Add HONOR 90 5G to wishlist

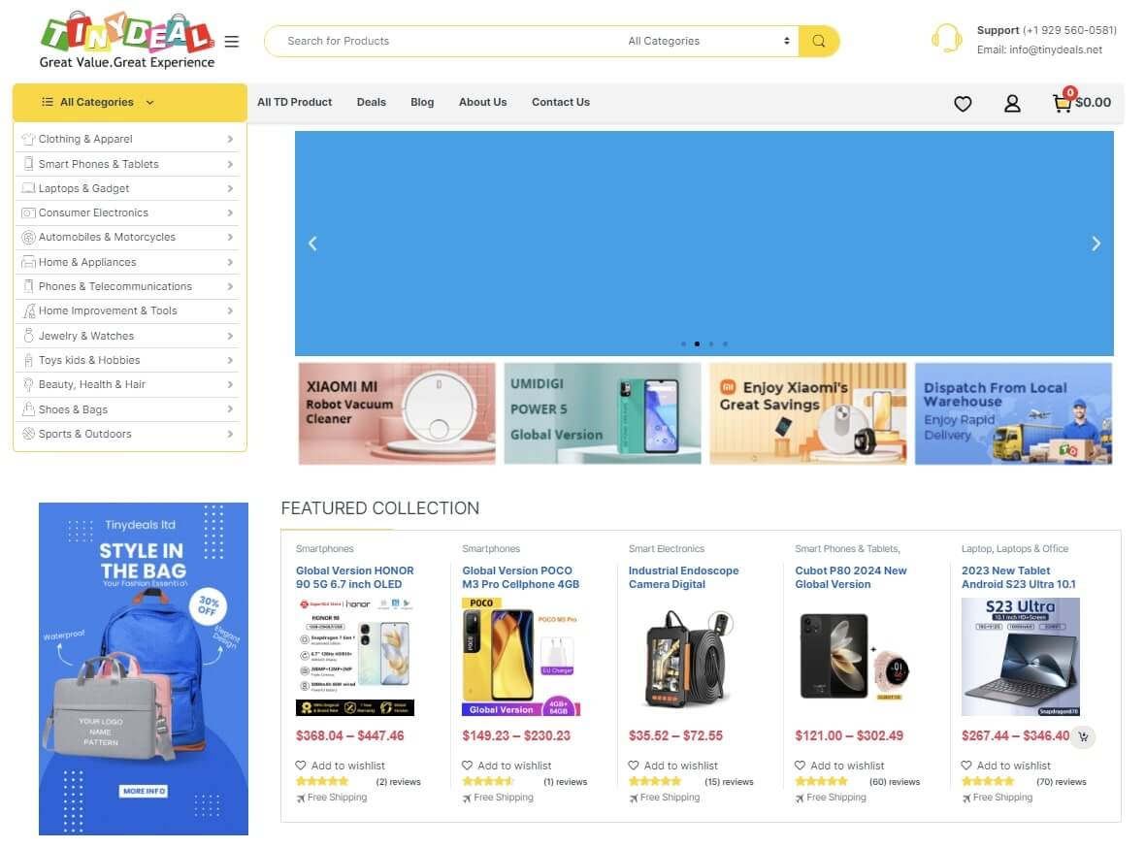point(341,766)
